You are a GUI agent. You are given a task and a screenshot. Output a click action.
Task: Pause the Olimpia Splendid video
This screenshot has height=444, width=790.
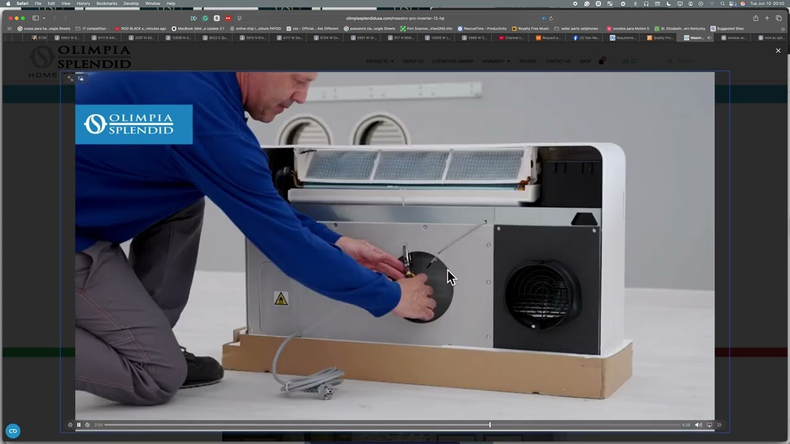pos(78,425)
